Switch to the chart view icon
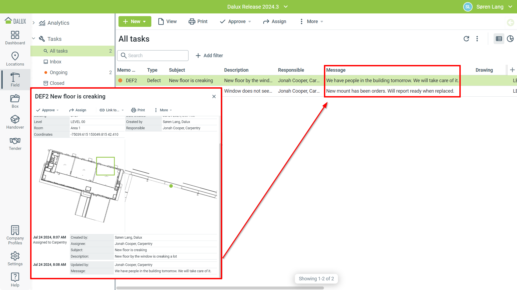The image size is (517, 290). coord(510,39)
